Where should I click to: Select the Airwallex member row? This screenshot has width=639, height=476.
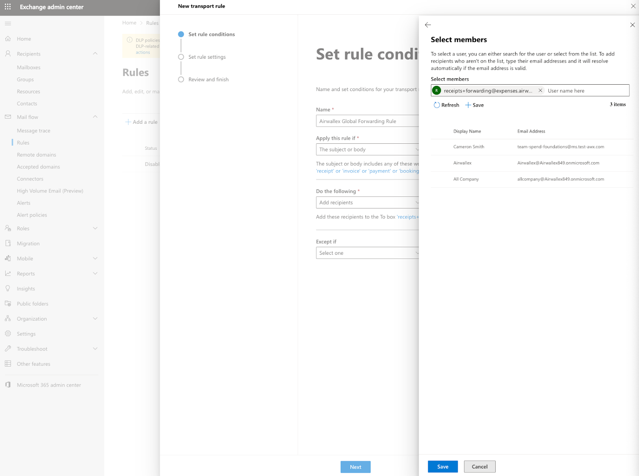462,163
